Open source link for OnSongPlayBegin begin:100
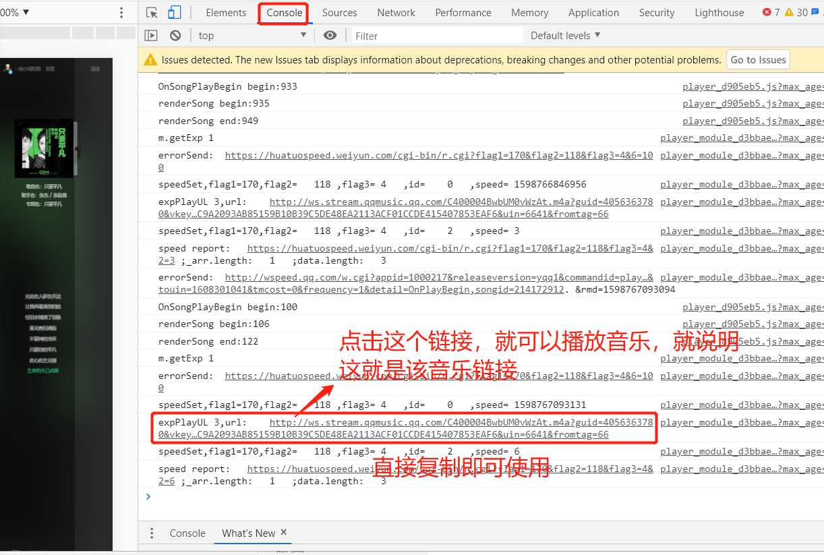Viewport: 824px width, 555px height. [753, 308]
